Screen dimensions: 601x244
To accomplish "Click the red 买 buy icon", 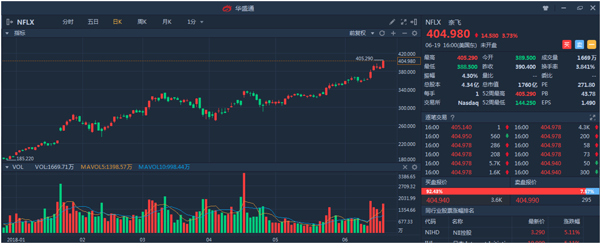I will (x=567, y=45).
